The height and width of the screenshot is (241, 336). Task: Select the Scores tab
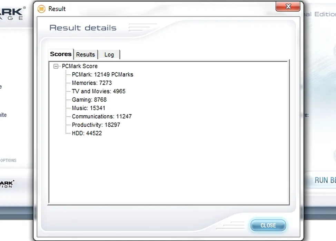tap(61, 54)
